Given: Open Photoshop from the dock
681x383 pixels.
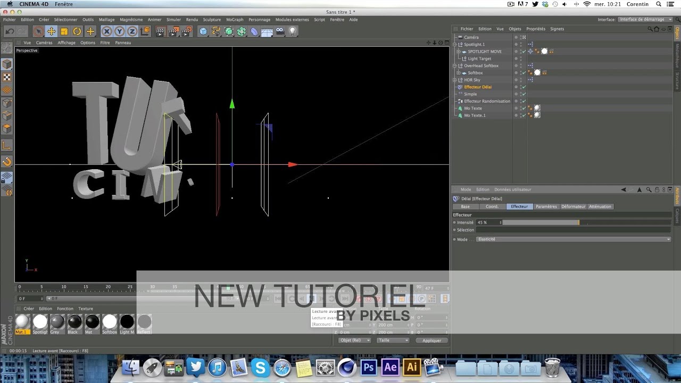Looking at the screenshot, I should click(x=368, y=367).
